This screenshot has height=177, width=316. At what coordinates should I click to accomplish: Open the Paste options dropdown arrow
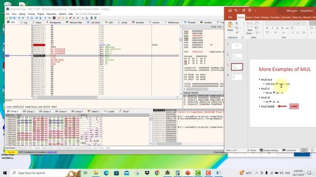(x=230, y=33)
